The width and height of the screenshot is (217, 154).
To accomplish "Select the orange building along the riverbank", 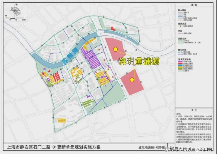I will coord(89,43).
